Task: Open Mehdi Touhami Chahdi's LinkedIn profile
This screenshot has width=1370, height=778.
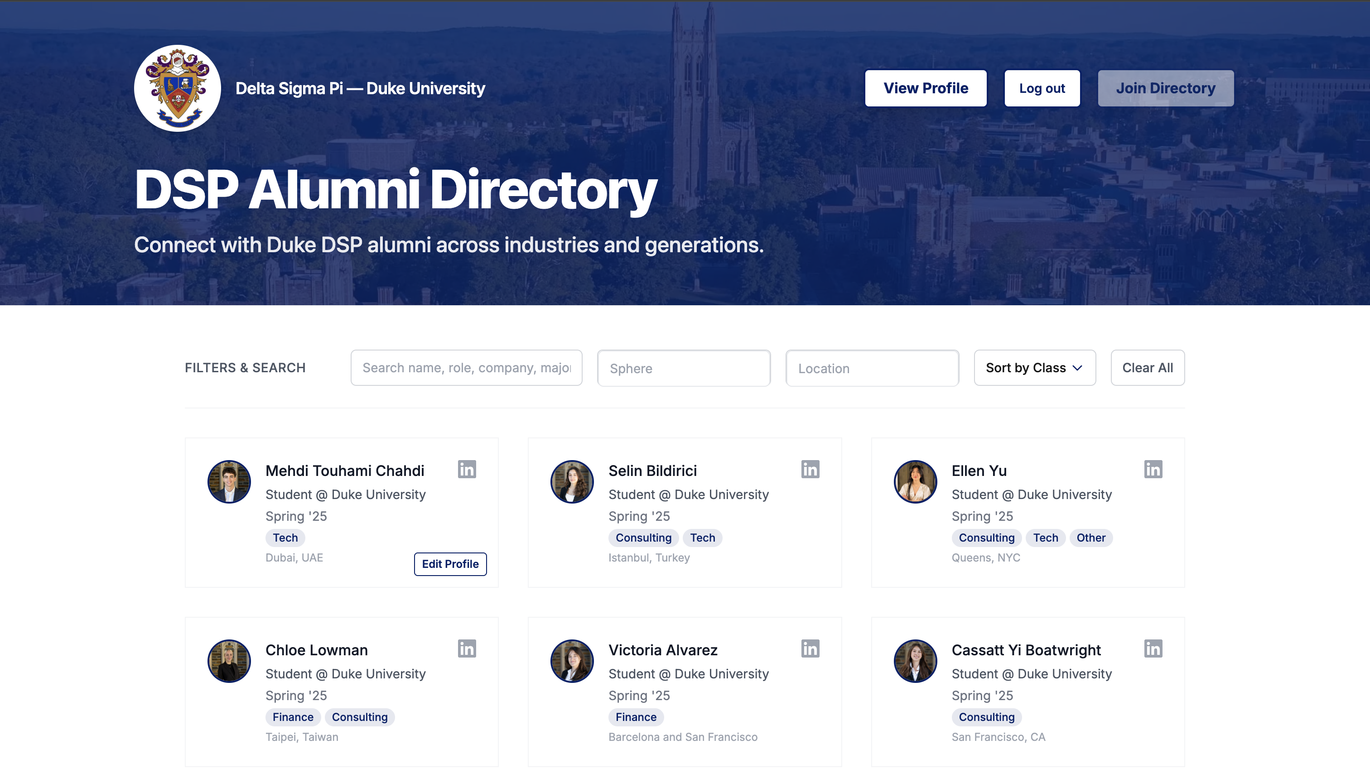Action: [x=466, y=469]
